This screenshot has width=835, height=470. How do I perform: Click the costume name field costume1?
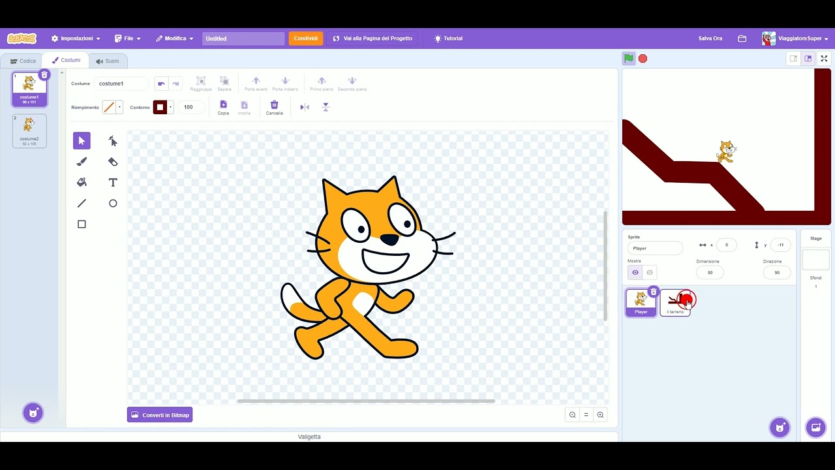(121, 84)
